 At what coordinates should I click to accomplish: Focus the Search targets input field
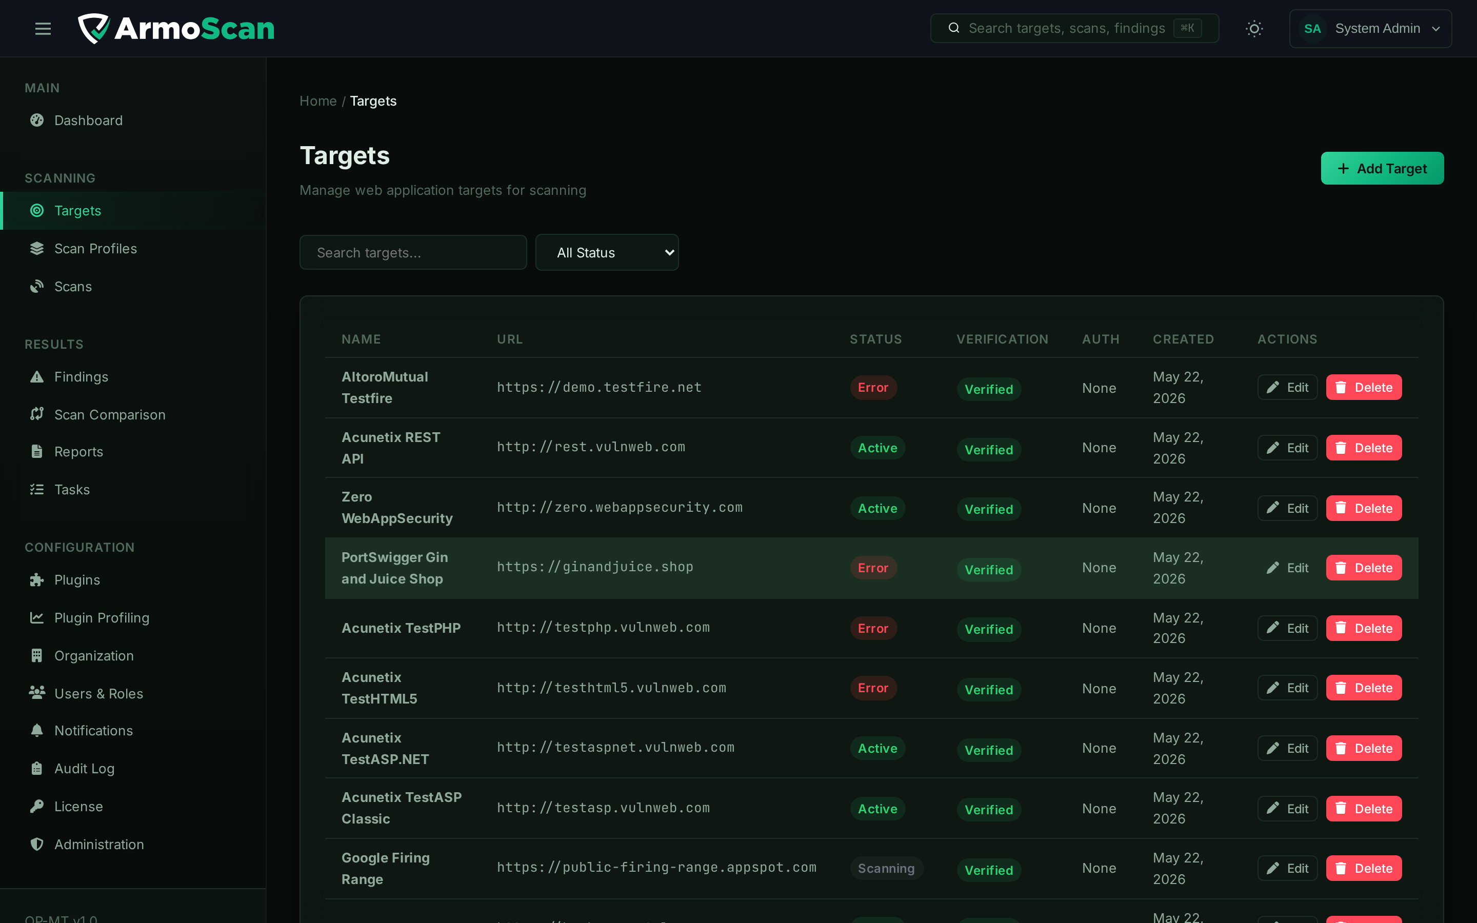click(x=413, y=253)
